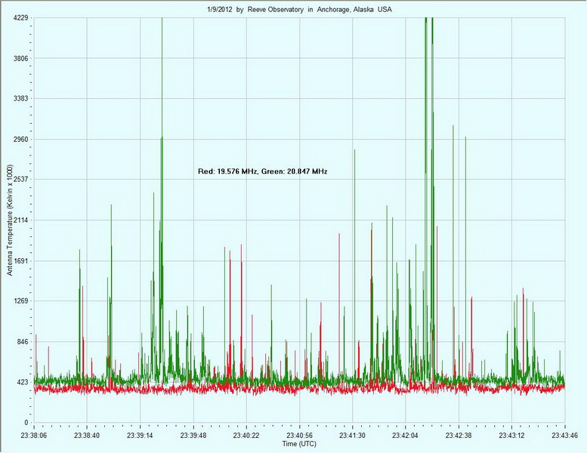Select the 1691 y-axis value

tap(20, 260)
